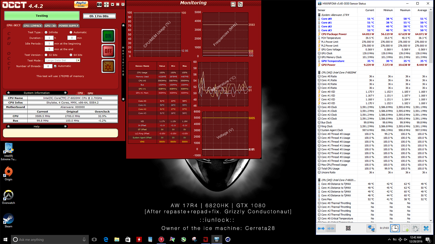
Task: Open the Intel Extreme Tuning desktop shortcut
Action: 8,152
